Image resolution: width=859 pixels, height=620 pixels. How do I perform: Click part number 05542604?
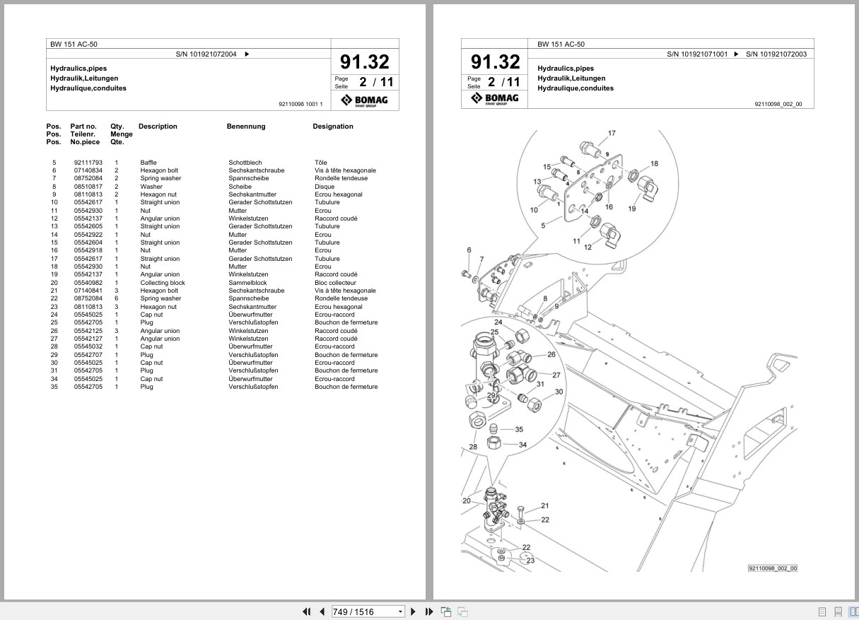[88, 242]
